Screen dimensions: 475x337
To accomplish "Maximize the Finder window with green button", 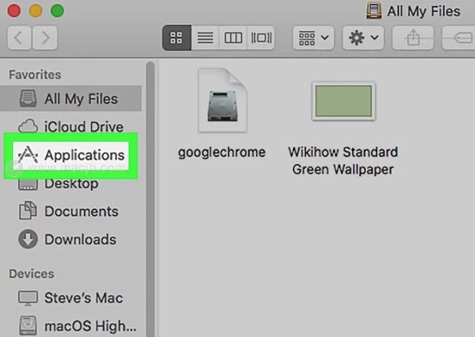I will click(57, 11).
